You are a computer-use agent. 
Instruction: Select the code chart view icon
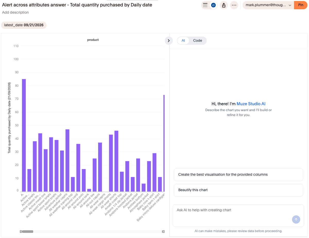pos(213,5)
